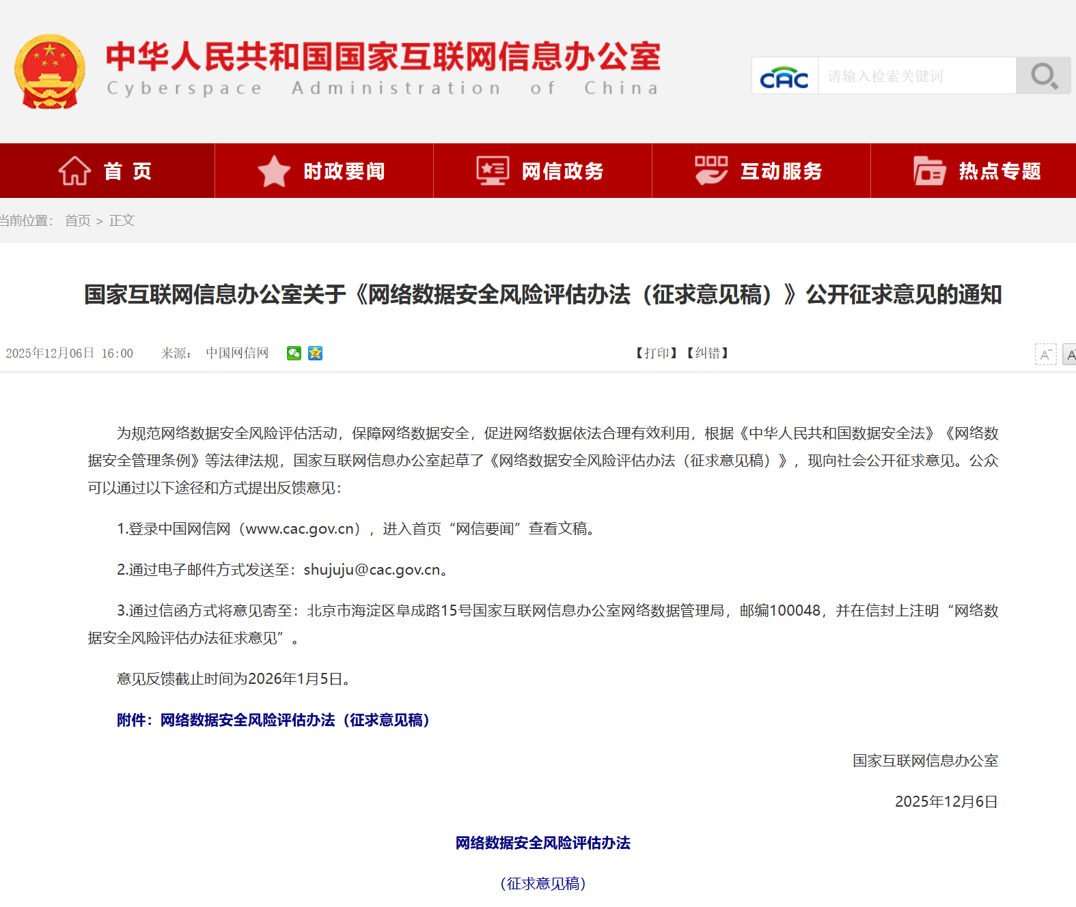Click the CAC logo beside search box
Screen dimensions: 1076x907
coord(784,76)
